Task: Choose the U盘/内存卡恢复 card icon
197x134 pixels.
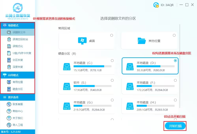Action: (x=9, y=53)
